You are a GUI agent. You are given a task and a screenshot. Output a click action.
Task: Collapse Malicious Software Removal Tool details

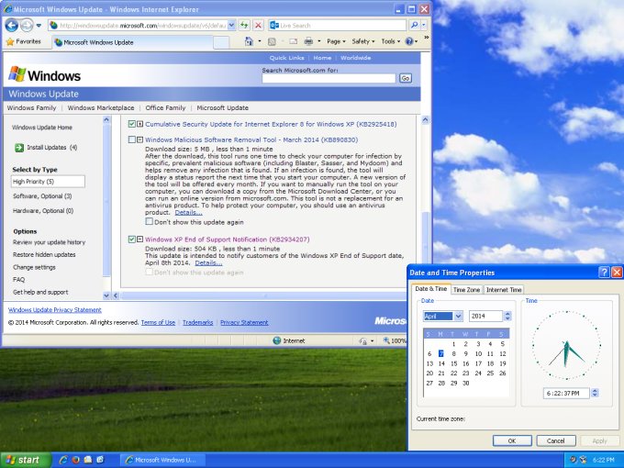(x=140, y=139)
